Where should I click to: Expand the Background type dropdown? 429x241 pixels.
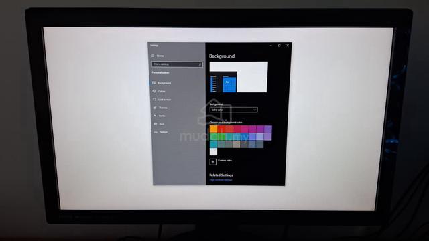click(233, 110)
